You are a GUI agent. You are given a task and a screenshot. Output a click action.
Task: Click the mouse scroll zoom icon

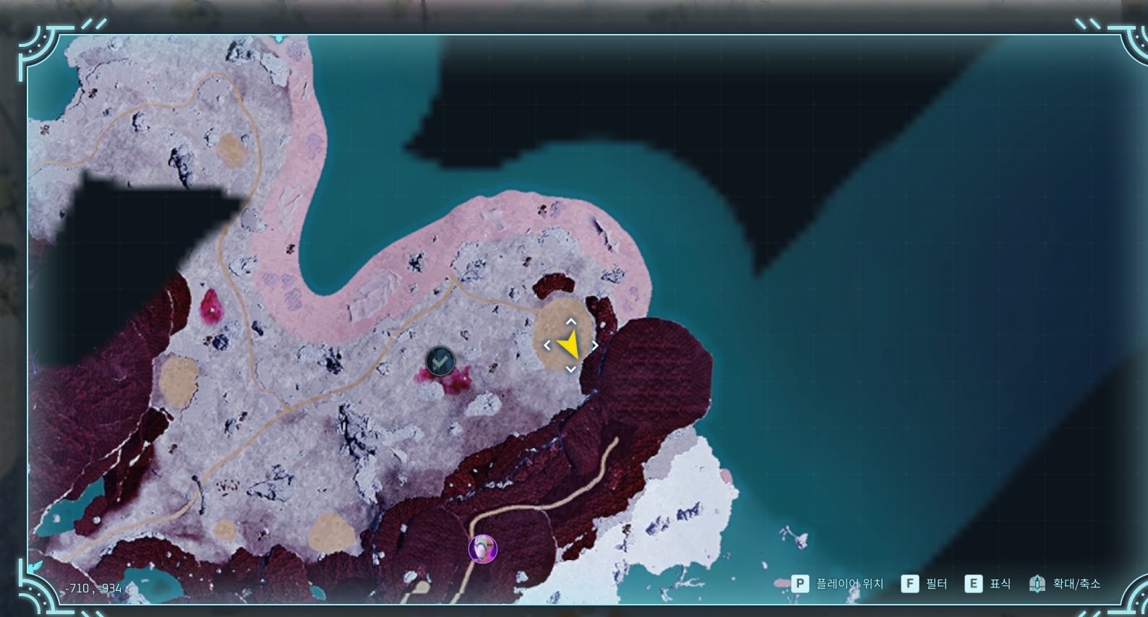(x=1037, y=583)
